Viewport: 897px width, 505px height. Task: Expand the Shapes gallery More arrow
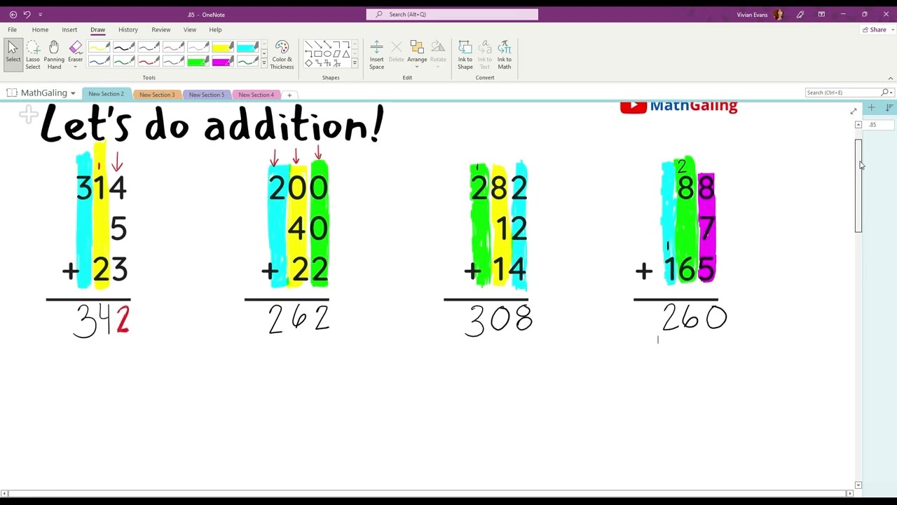point(355,63)
